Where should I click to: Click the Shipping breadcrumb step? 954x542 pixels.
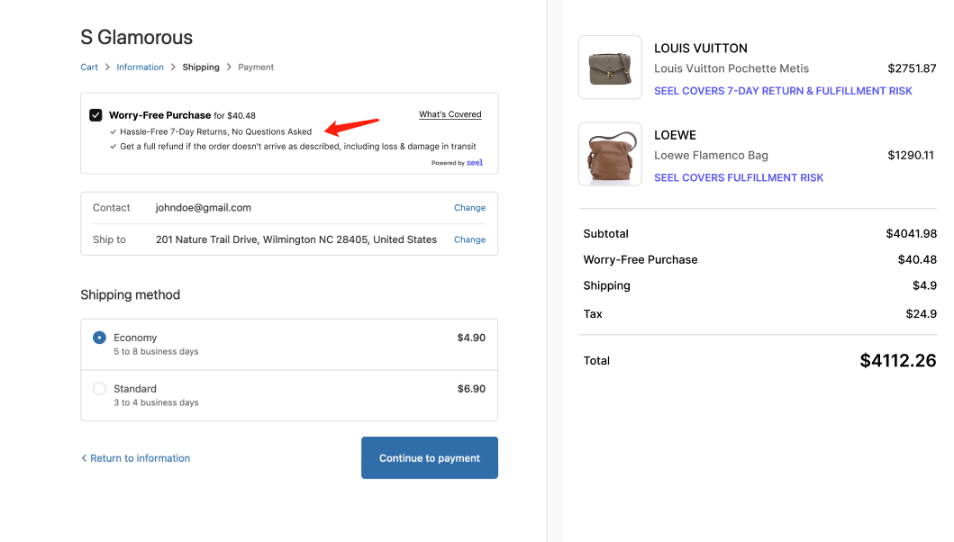click(201, 68)
